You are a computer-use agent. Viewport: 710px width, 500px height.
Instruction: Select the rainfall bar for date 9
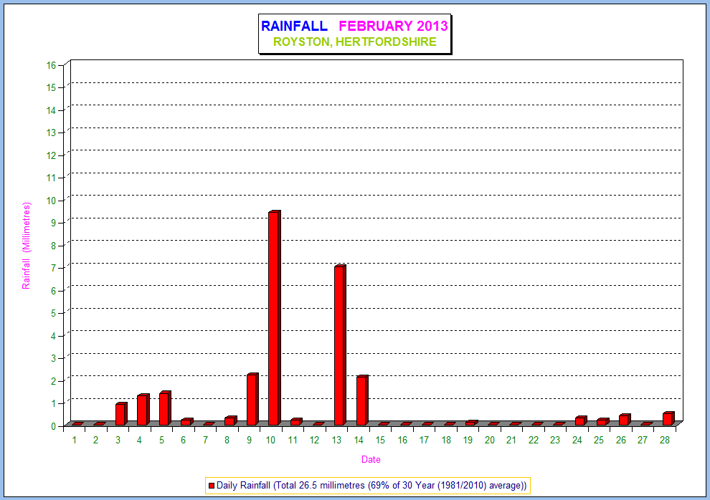[x=252, y=399]
